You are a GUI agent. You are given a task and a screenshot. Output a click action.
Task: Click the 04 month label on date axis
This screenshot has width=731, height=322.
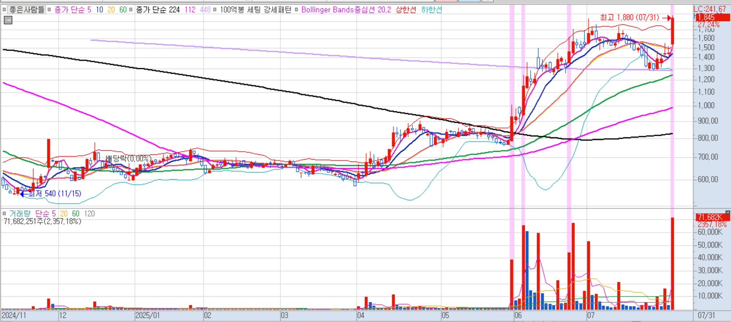pos(361,315)
